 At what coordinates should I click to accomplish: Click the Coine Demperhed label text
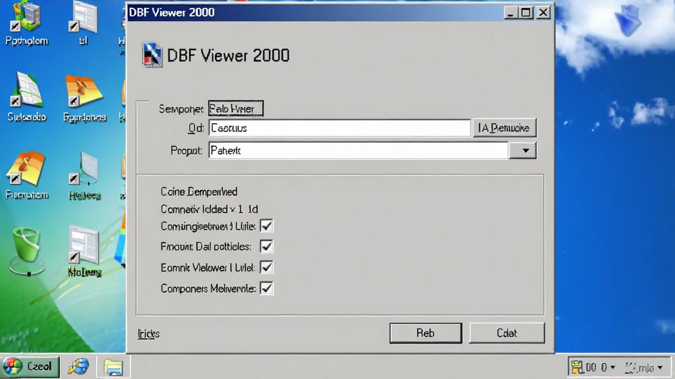199,191
